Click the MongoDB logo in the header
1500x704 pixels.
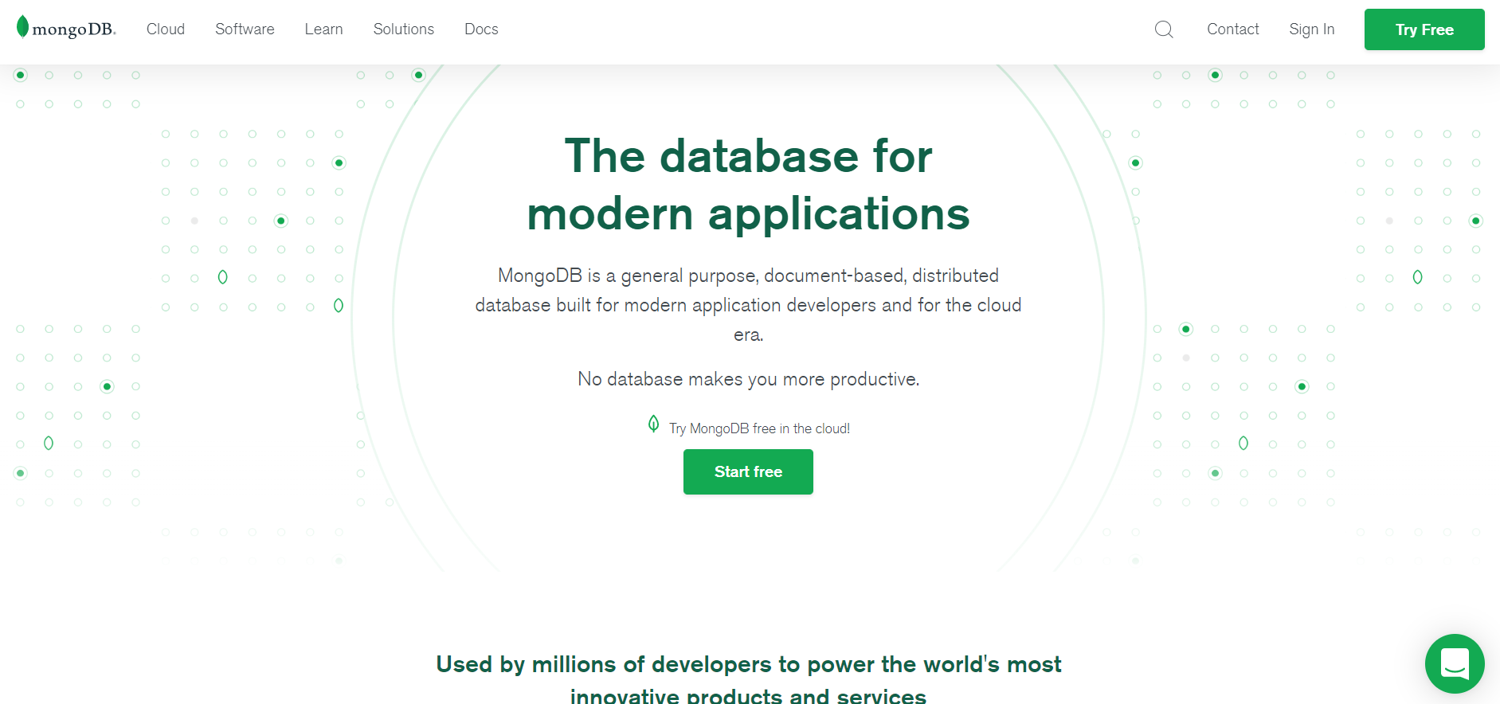(x=66, y=28)
